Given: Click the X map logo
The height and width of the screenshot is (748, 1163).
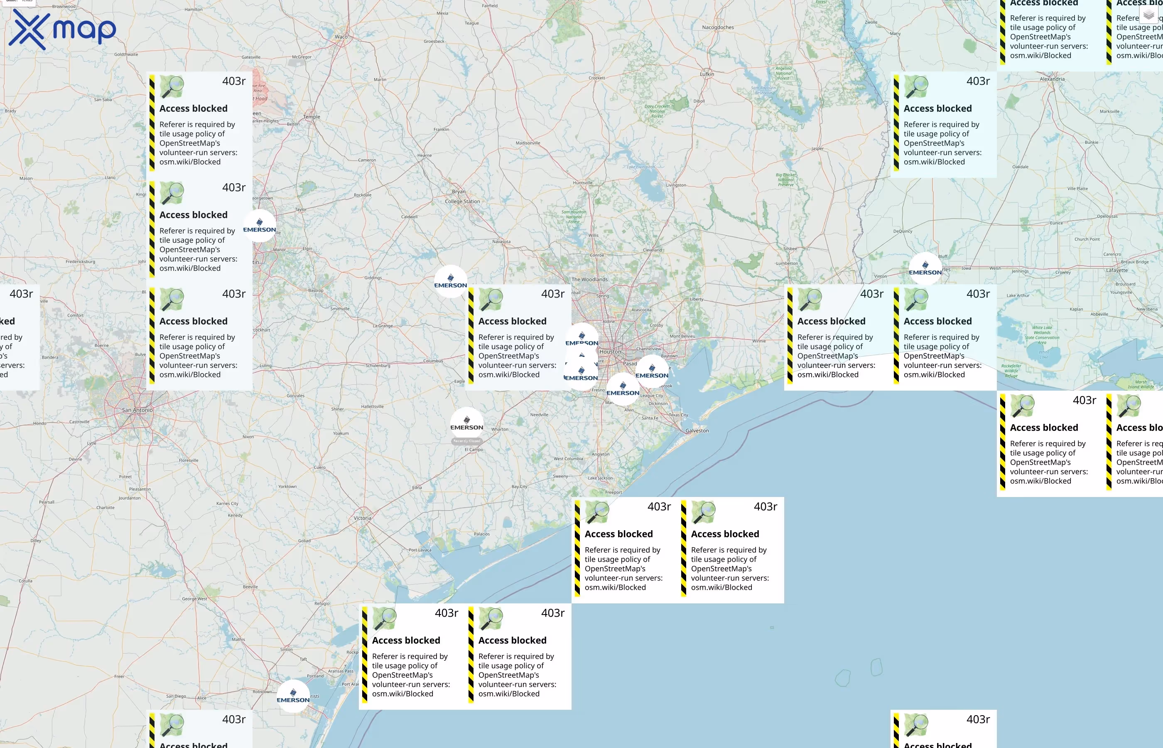Looking at the screenshot, I should [62, 29].
